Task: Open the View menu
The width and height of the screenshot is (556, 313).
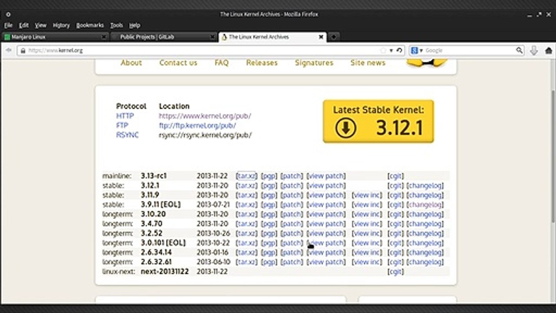Action: click(41, 25)
